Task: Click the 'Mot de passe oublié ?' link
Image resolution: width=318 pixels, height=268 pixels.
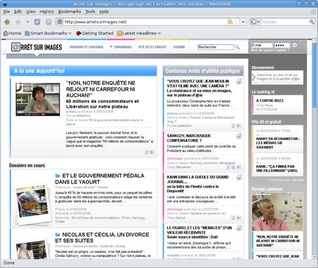Action: [x=269, y=50]
